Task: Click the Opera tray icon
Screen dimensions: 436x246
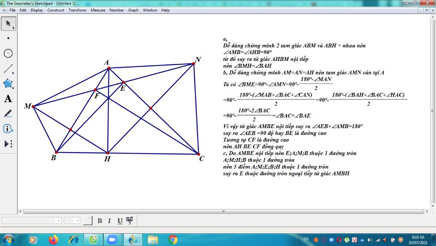Action: coord(339,240)
